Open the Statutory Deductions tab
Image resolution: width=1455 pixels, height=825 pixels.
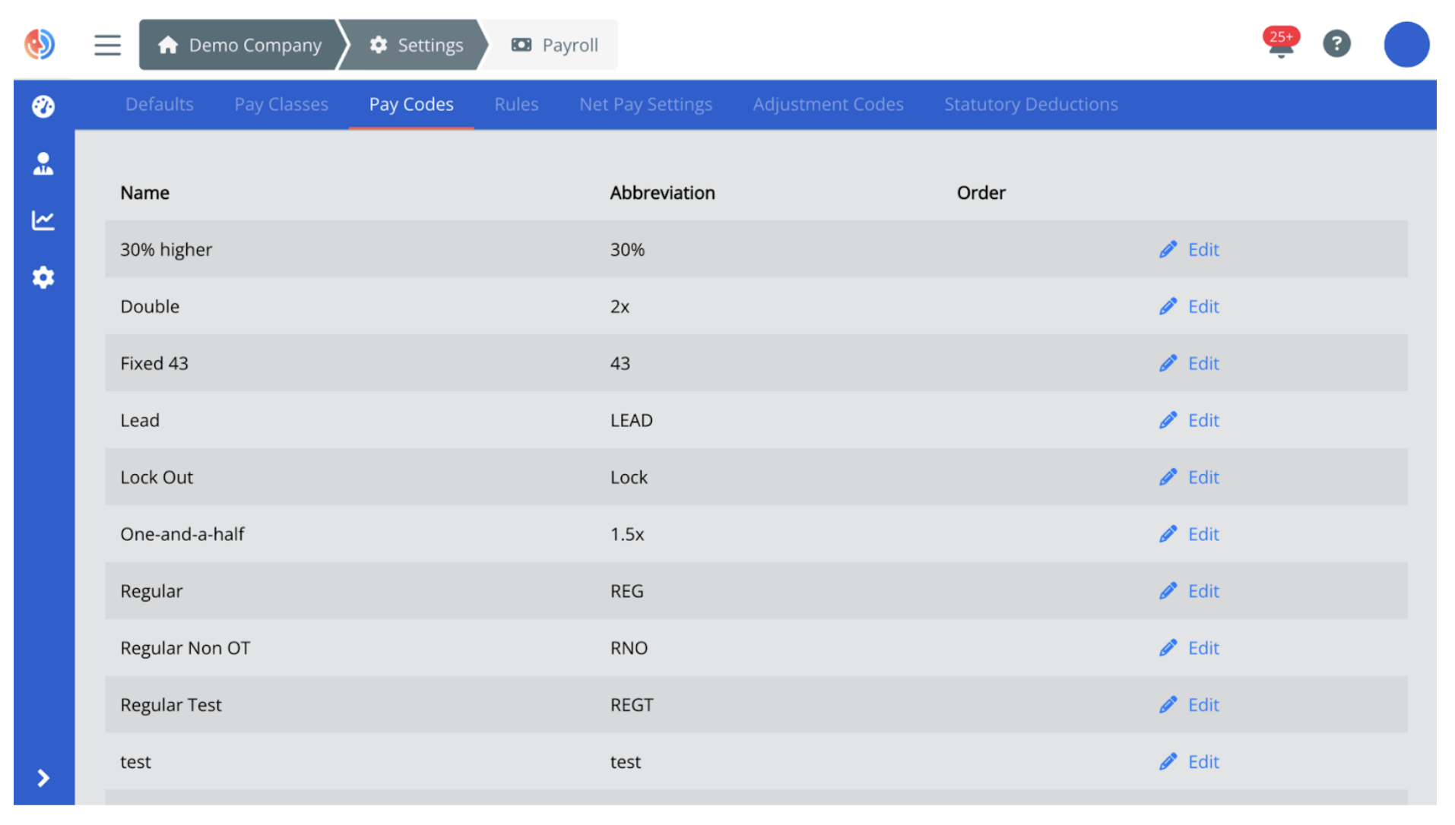click(1031, 104)
